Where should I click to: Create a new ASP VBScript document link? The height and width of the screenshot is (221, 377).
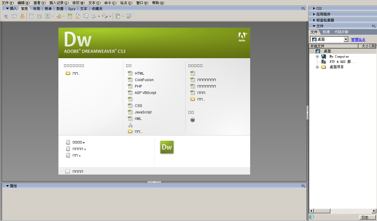145,93
